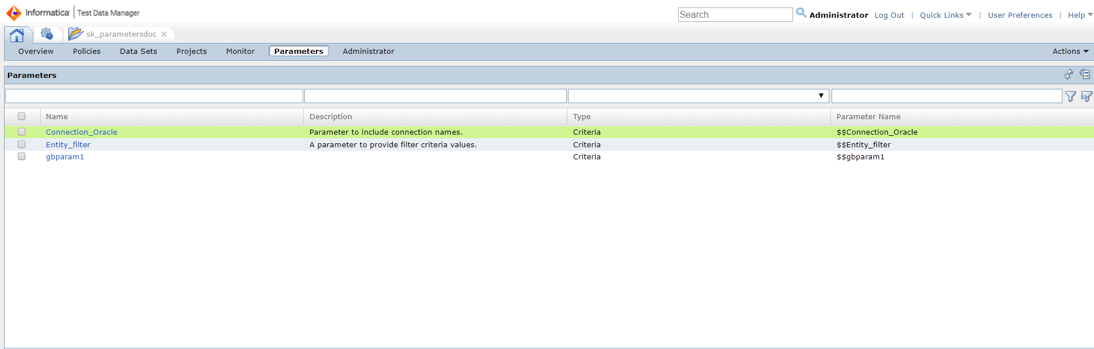Viewport: 1094px width, 349px height.
Task: Sort by the Name column header
Action: pyautogui.click(x=57, y=117)
